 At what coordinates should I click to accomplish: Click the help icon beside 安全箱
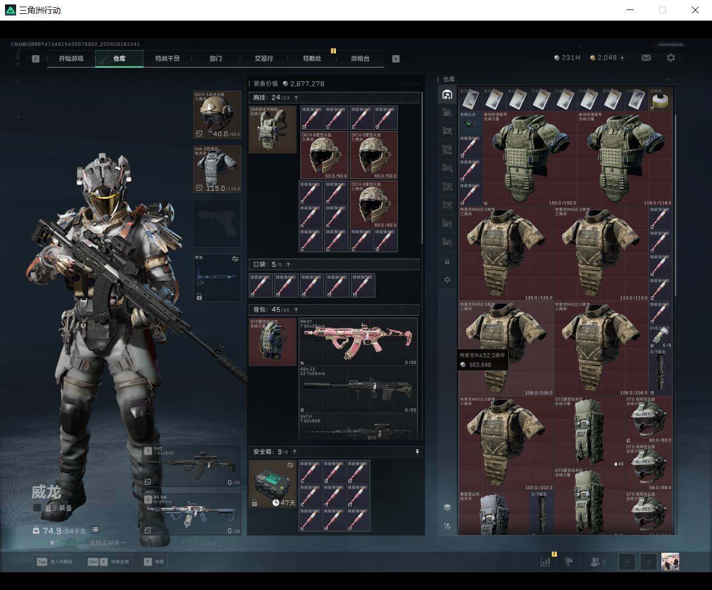[294, 452]
